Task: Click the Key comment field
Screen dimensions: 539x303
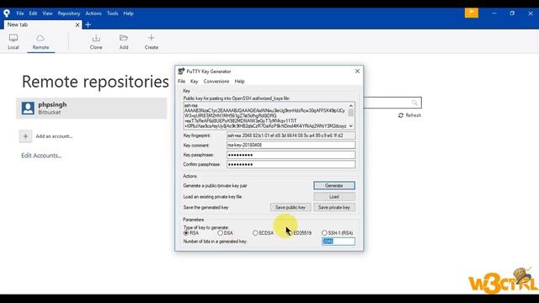Action: [x=291, y=146]
